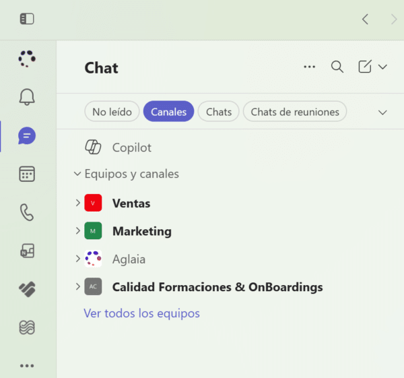
Task: Select the Canales filter
Action: click(x=168, y=111)
